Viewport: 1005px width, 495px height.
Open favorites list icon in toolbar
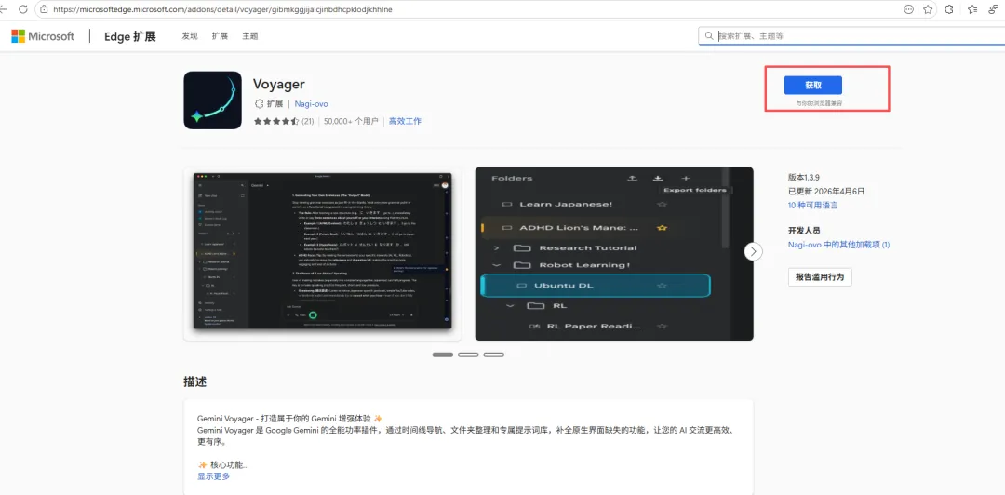[972, 9]
